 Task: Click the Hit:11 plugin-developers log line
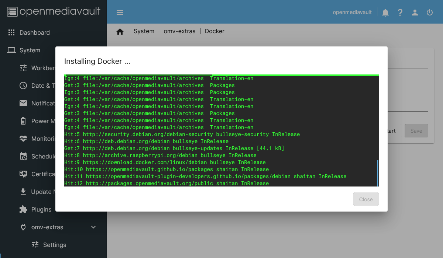point(205,177)
